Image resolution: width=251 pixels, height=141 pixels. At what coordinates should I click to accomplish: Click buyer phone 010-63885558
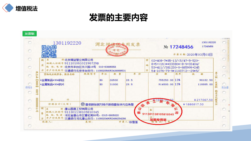pos(107,67)
